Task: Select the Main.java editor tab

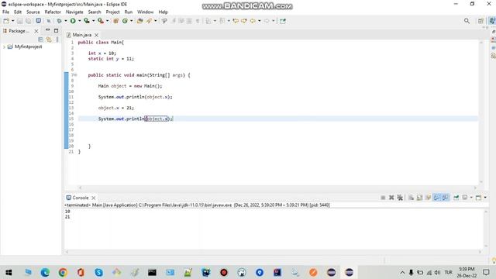Action: point(82,35)
